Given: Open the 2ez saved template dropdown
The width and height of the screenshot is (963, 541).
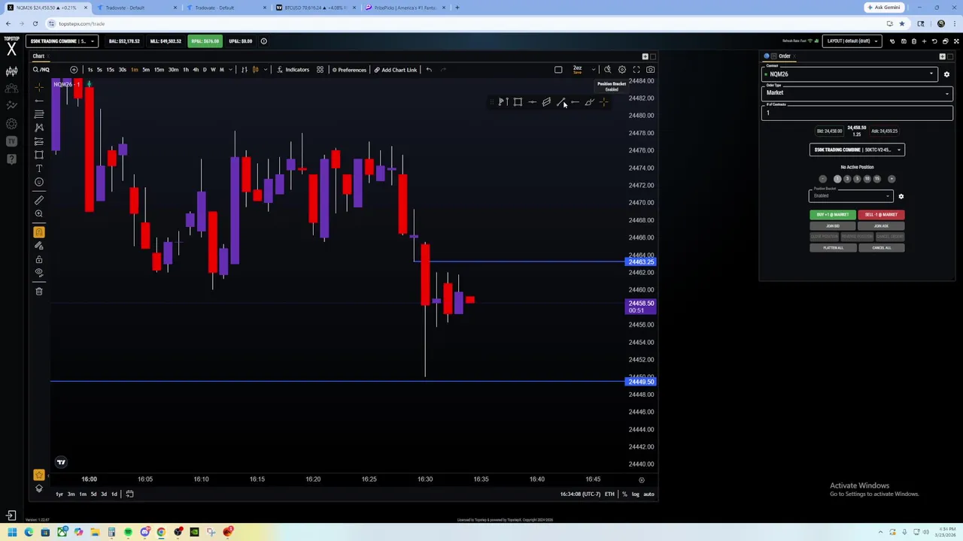Looking at the screenshot, I should (x=593, y=70).
